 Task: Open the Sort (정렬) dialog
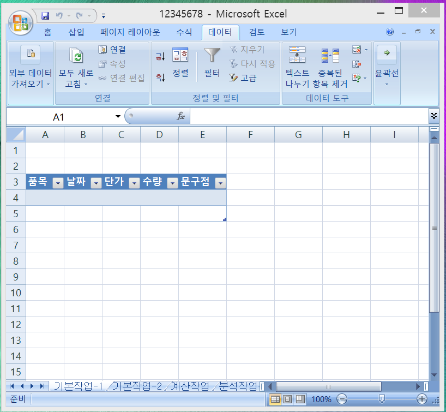pyautogui.click(x=180, y=62)
